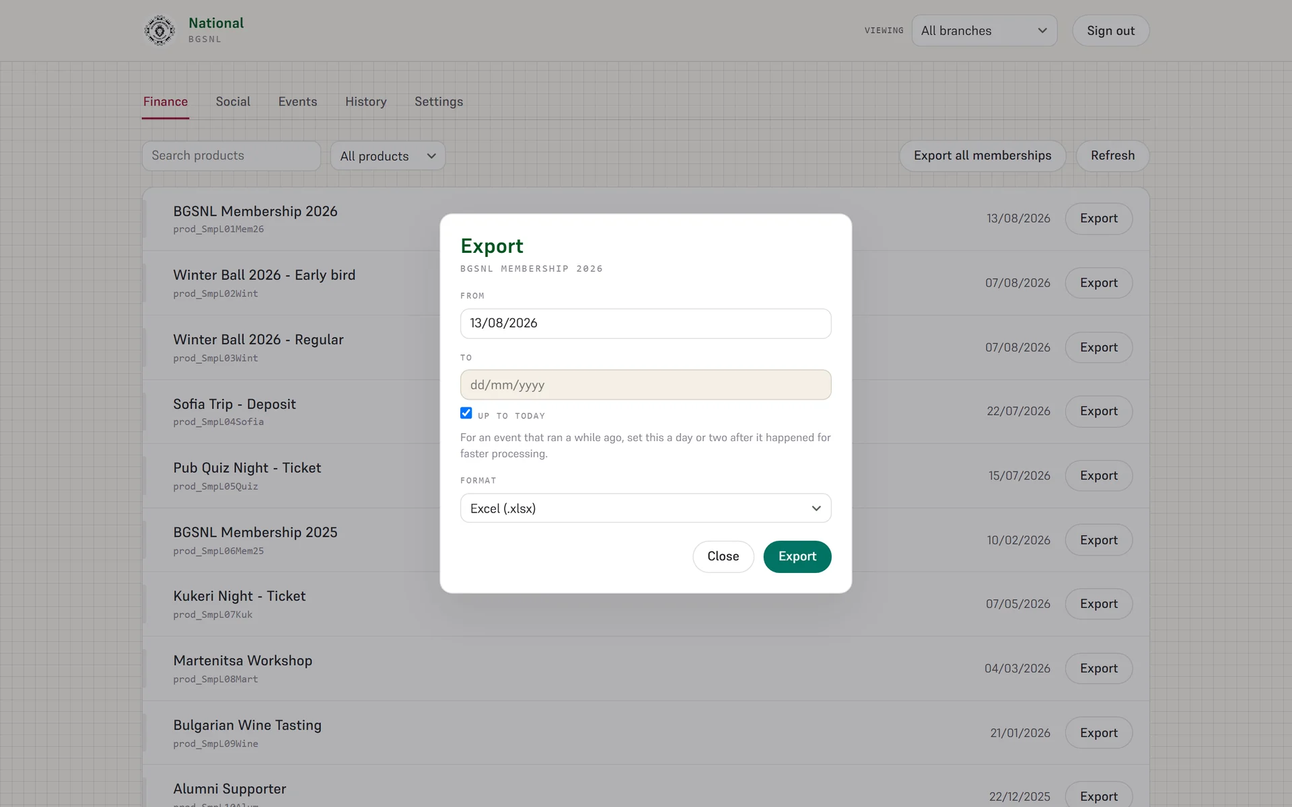Export the BGSNL Membership 2025 row

click(1098, 540)
